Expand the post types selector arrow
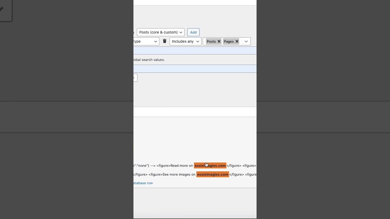The width and height of the screenshot is (390, 219). tap(246, 41)
